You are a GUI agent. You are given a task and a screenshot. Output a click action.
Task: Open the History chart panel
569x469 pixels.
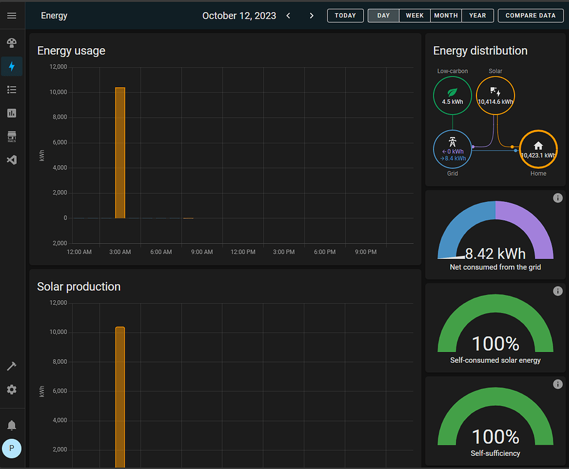click(x=12, y=113)
